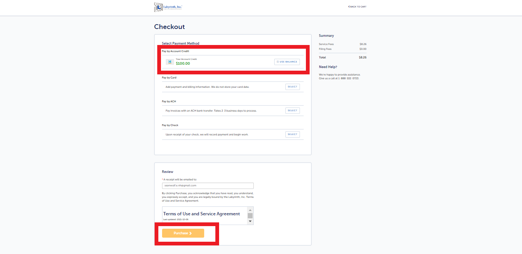Select the Pay by ACH option
Viewport: 522px width, 254px height.
click(x=292, y=110)
